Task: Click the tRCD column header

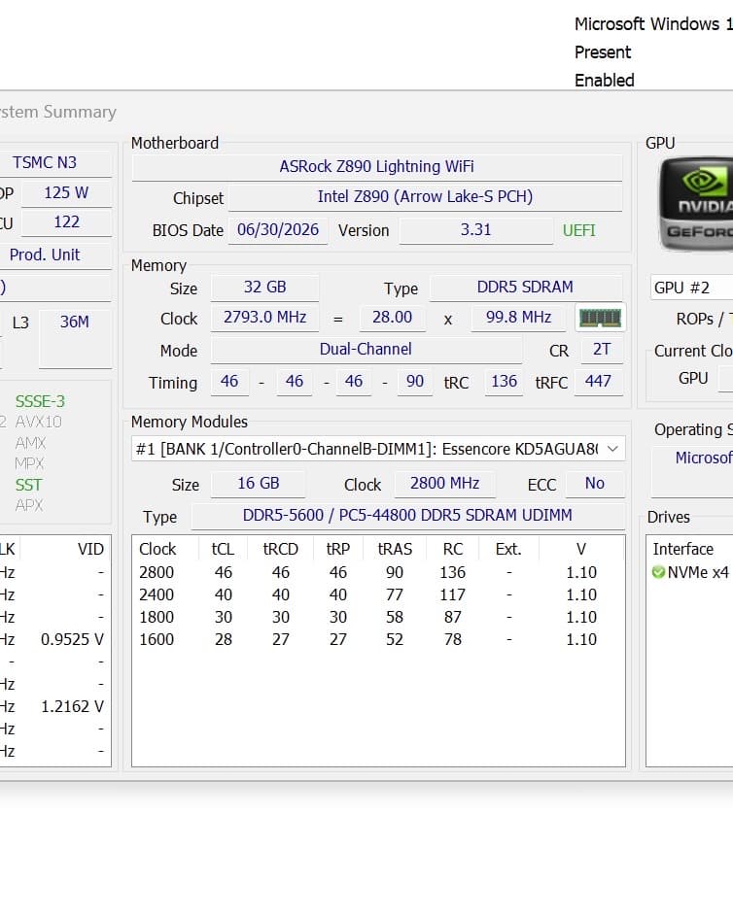Action: [281, 549]
